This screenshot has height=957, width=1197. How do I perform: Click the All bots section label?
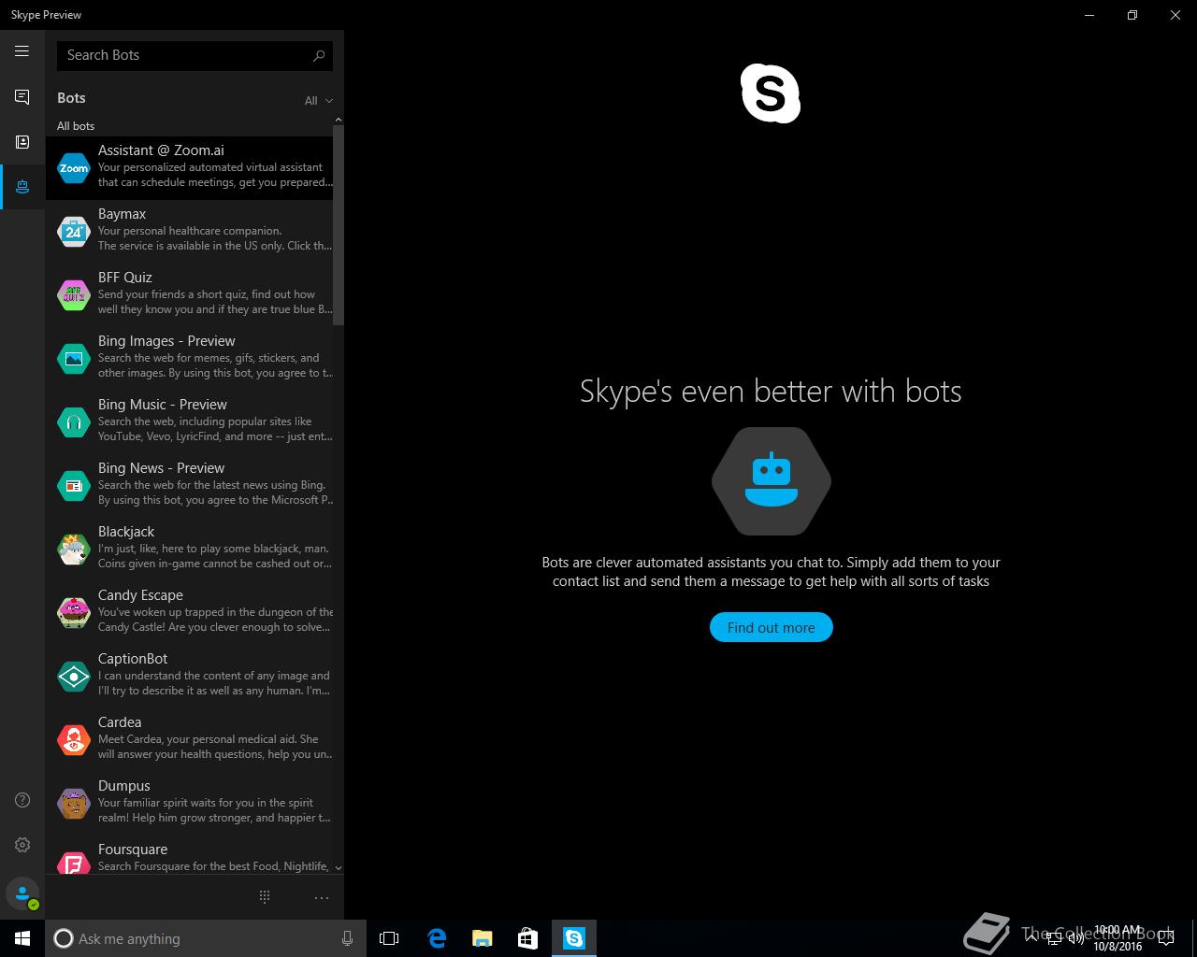point(76,126)
